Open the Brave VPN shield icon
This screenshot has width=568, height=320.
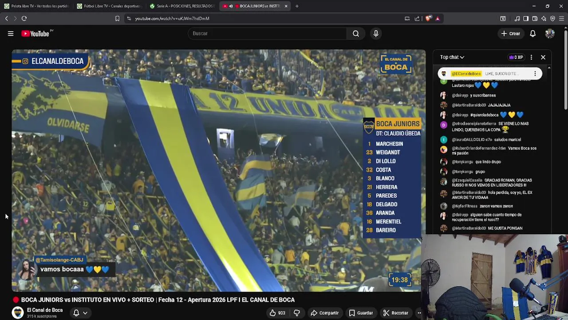pyautogui.click(x=552, y=18)
